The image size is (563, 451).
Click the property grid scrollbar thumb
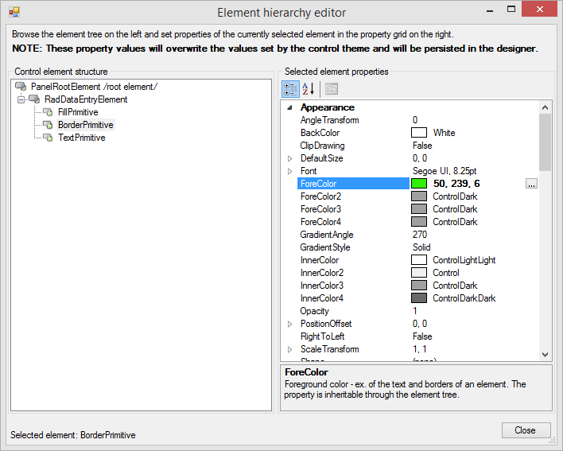click(x=545, y=142)
